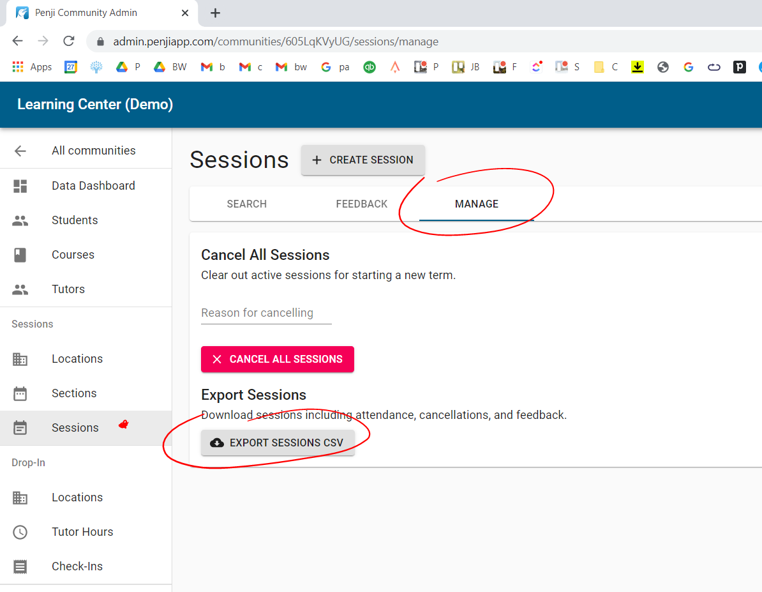The height and width of the screenshot is (592, 762).
Task: Click the Tutors people icon
Action: coord(20,289)
